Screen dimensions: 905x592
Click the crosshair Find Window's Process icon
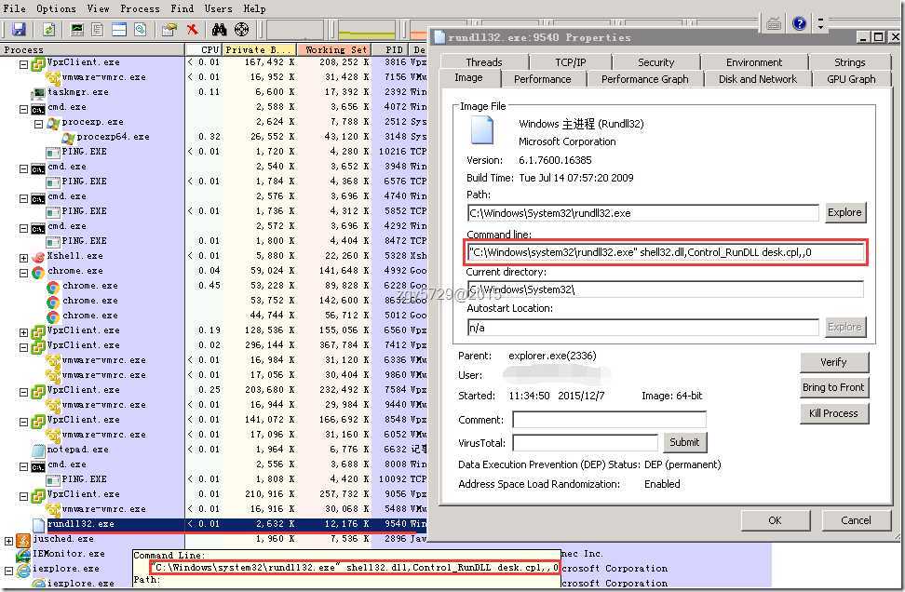(242, 29)
